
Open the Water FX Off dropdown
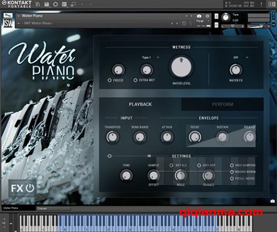point(241,58)
